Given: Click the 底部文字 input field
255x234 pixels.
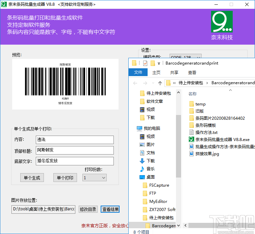Looking at the screenshot, I should point(75,161).
